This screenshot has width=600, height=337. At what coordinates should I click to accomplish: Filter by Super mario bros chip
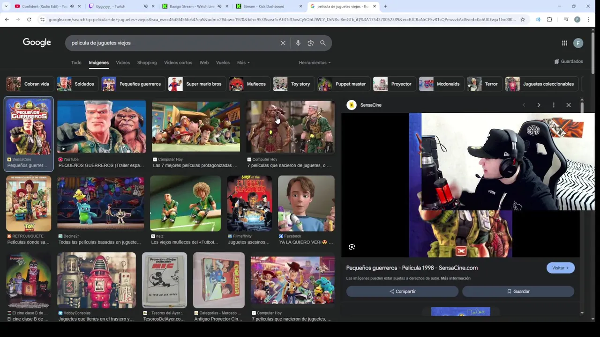197,84
